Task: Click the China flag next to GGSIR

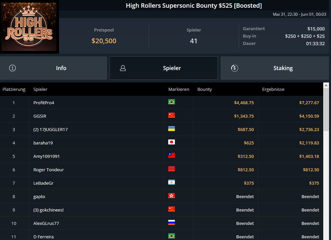Action: pyautogui.click(x=172, y=115)
